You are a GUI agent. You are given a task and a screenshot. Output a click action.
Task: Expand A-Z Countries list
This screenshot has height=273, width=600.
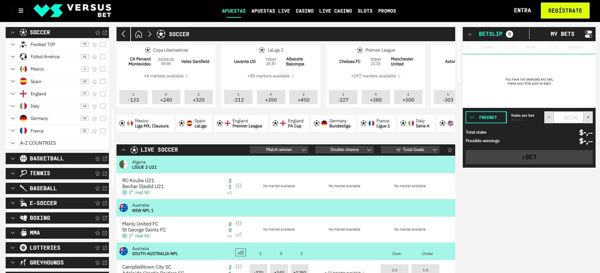coord(13,143)
